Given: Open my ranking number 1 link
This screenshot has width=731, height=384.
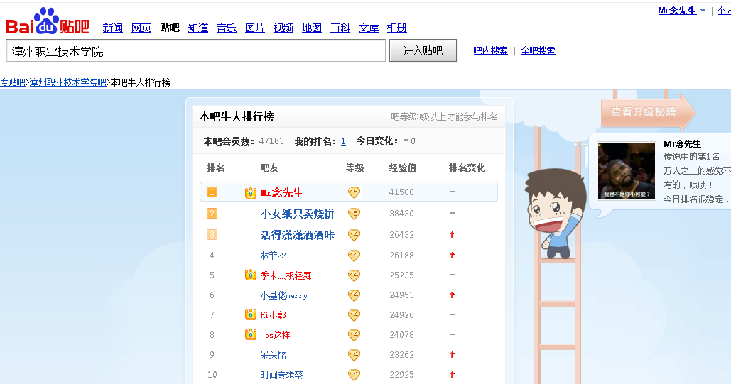Looking at the screenshot, I should click(343, 141).
